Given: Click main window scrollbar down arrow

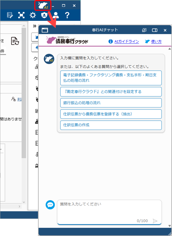Looking at the screenshot, I should click(24, 202).
